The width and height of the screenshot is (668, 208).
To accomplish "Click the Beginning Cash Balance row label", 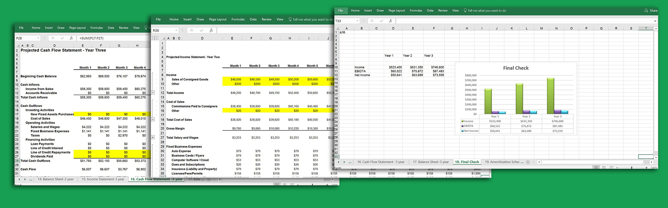I will pos(39,76).
